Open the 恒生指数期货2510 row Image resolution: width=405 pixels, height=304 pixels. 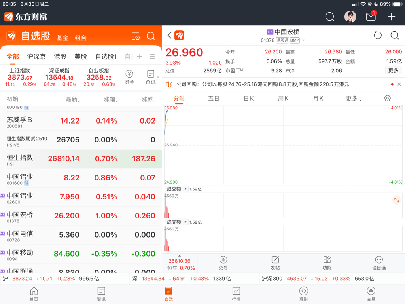coord(81,141)
